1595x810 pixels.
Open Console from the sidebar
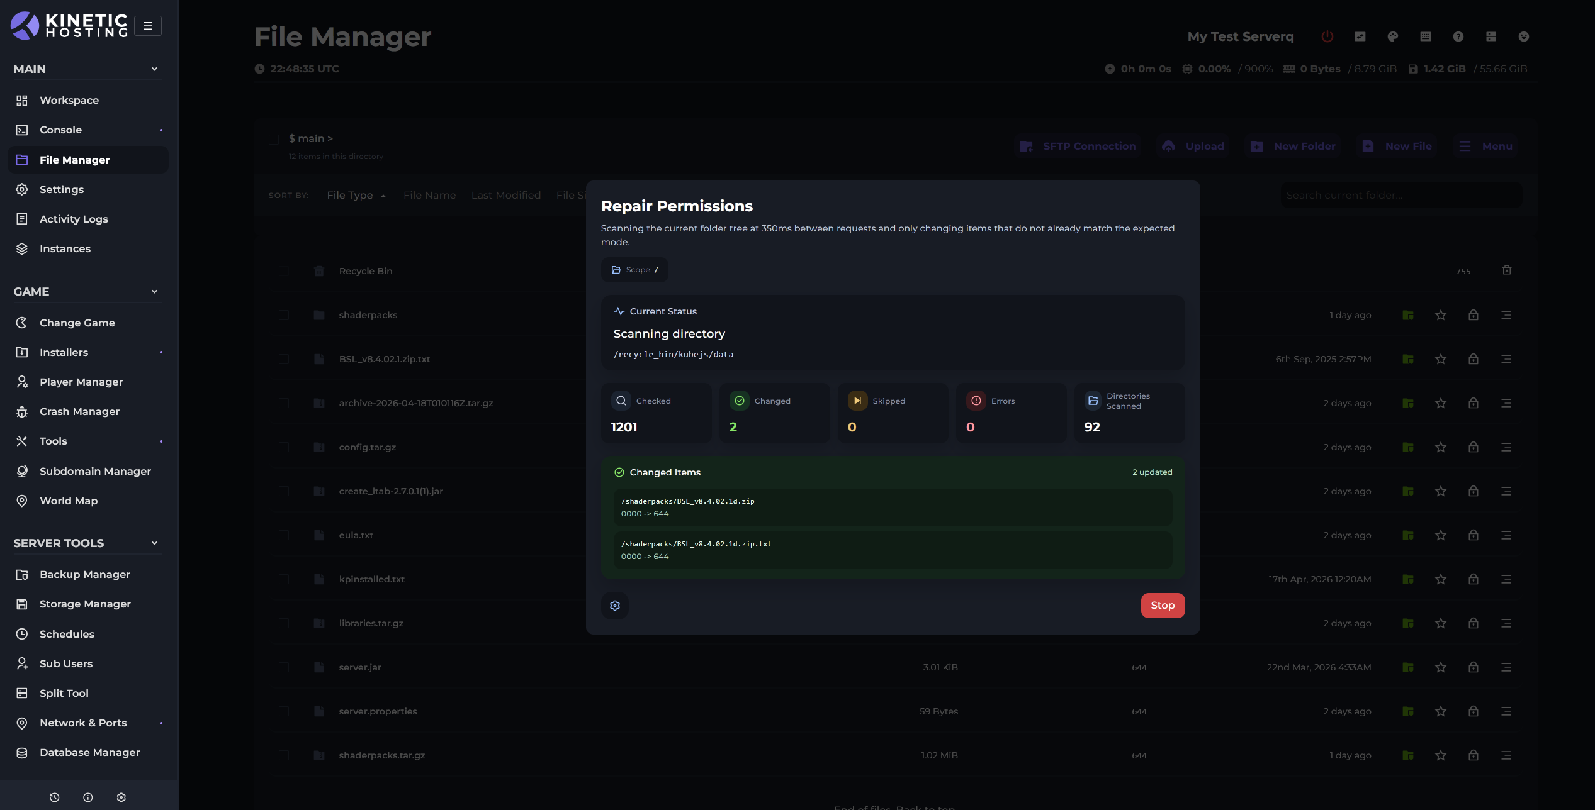click(x=60, y=130)
